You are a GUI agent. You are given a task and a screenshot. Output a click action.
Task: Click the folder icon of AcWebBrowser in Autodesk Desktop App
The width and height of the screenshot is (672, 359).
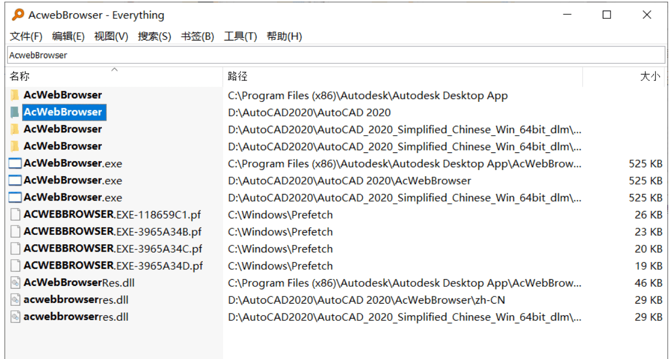click(x=16, y=95)
